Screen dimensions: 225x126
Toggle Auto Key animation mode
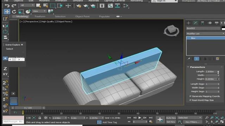pyautogui.click(x=171, y=118)
